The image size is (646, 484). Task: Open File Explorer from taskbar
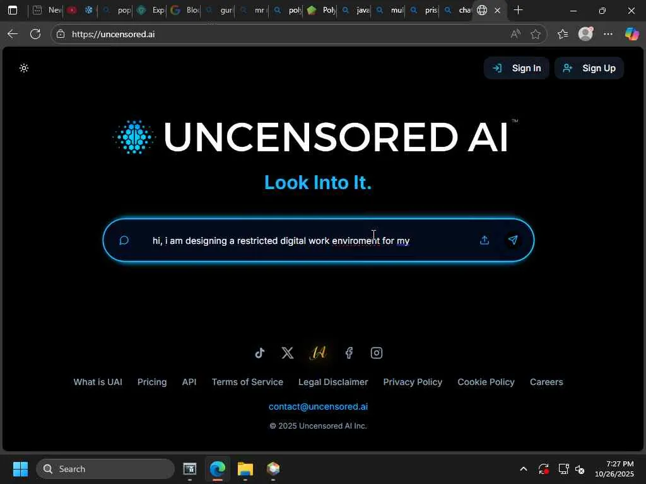click(245, 469)
